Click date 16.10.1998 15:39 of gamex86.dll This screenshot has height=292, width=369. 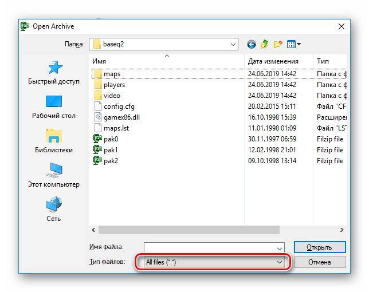pos(272,117)
